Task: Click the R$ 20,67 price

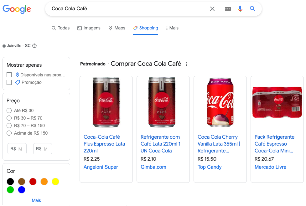Action: point(264,159)
